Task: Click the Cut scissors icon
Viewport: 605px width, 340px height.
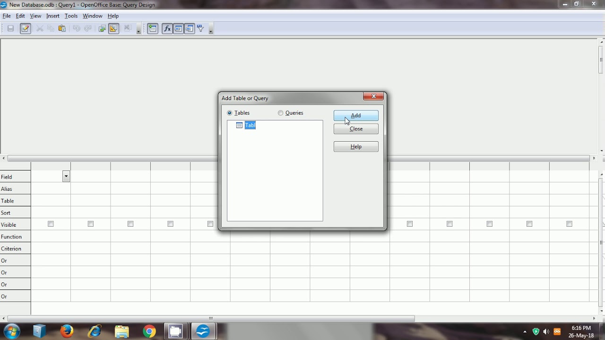Action: coord(40,29)
